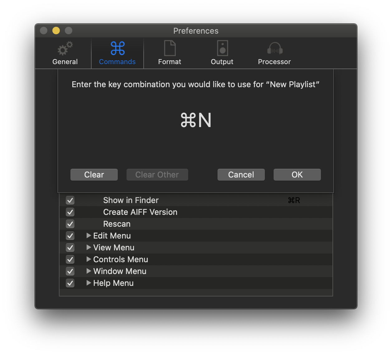Expand the Edit Menu disclosure triangle

[x=89, y=235]
